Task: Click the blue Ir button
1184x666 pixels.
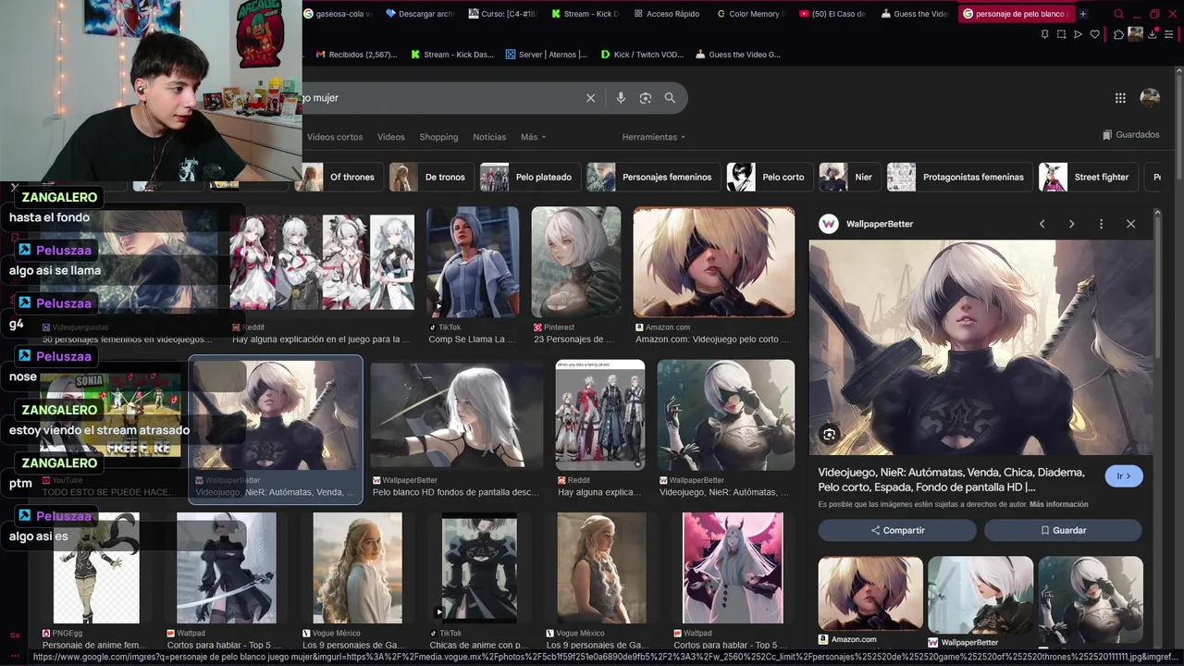Action: pos(1124,476)
